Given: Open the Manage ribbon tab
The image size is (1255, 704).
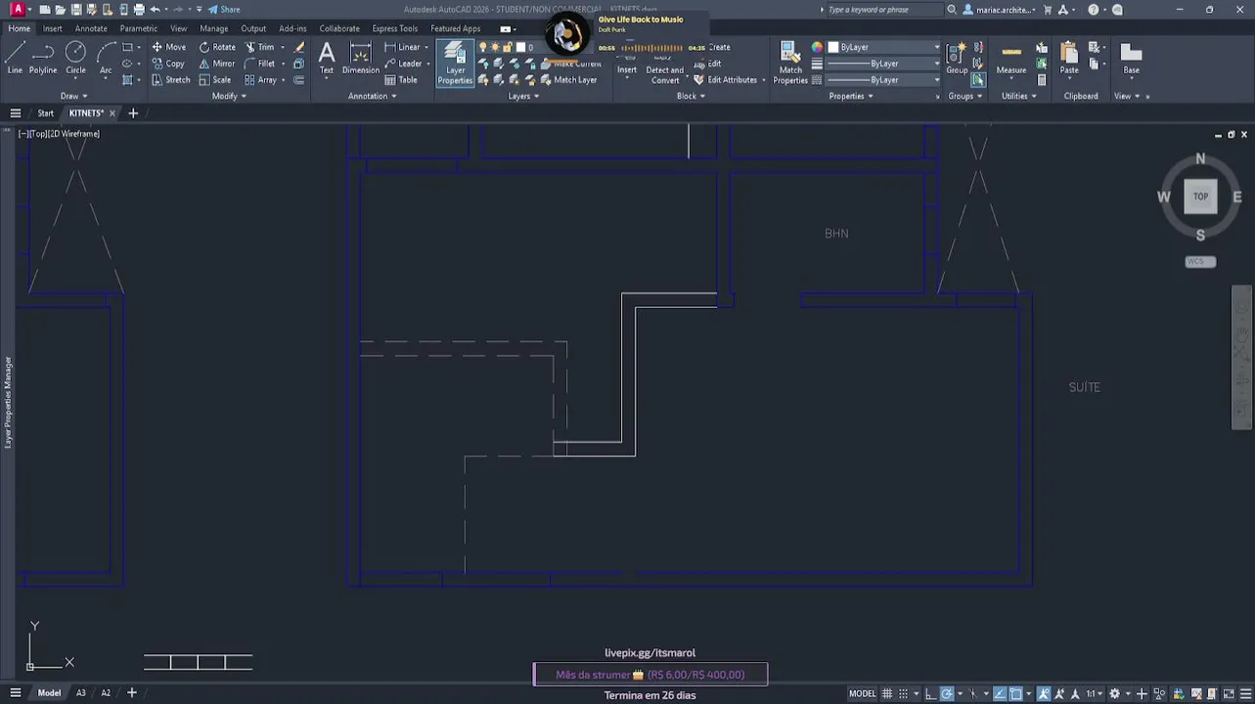Looking at the screenshot, I should pos(213,28).
